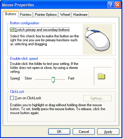Click the Cancel button
Screen dimensions: 123x139
(x=84, y=131)
